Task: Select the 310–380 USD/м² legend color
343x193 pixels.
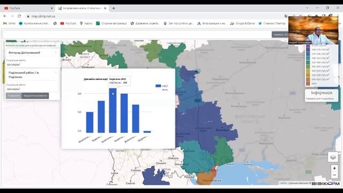Action: pos(308,62)
